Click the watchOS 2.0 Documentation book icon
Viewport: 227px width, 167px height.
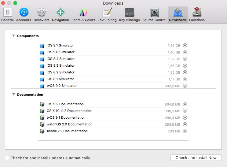42,124
